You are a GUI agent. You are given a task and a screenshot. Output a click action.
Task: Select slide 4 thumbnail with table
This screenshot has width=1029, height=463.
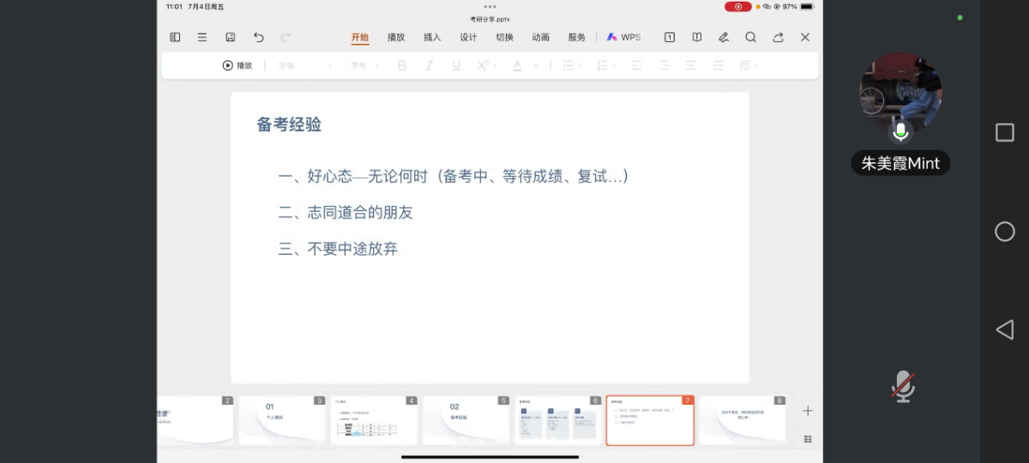point(374,420)
